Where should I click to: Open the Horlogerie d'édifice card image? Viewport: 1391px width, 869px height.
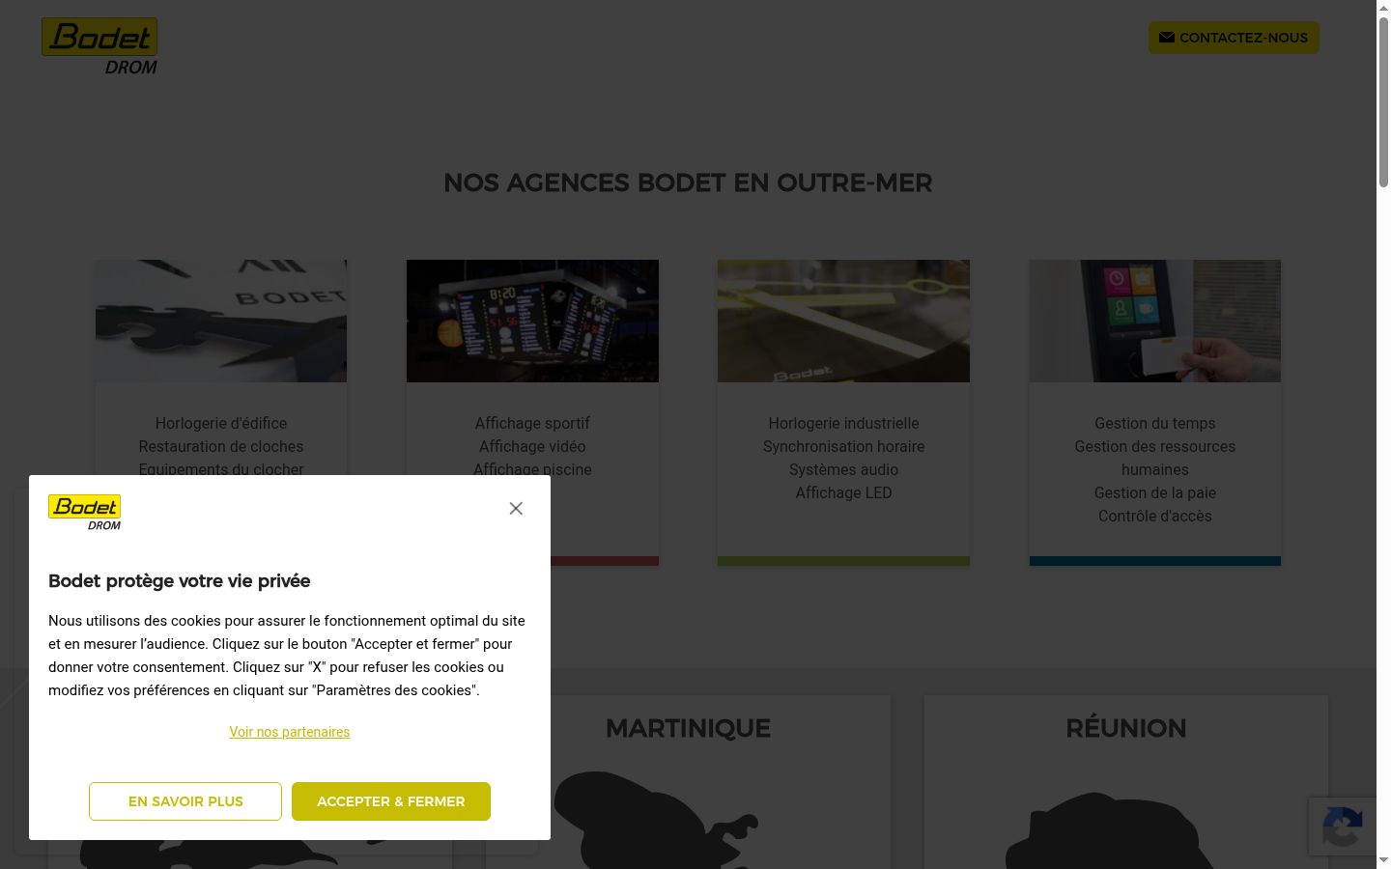pyautogui.click(x=221, y=321)
